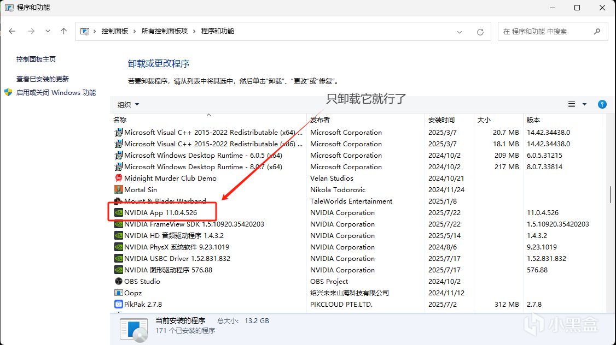
Task: Click version 576.88 cell
Action: tap(537, 270)
